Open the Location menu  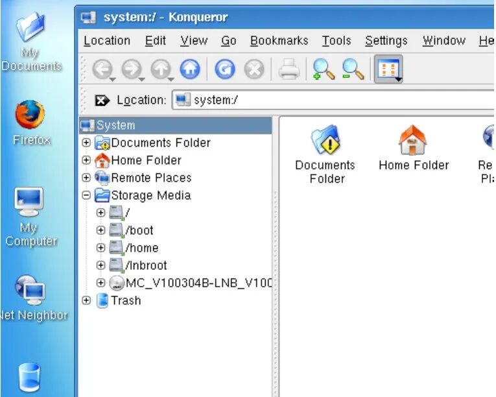pos(107,41)
